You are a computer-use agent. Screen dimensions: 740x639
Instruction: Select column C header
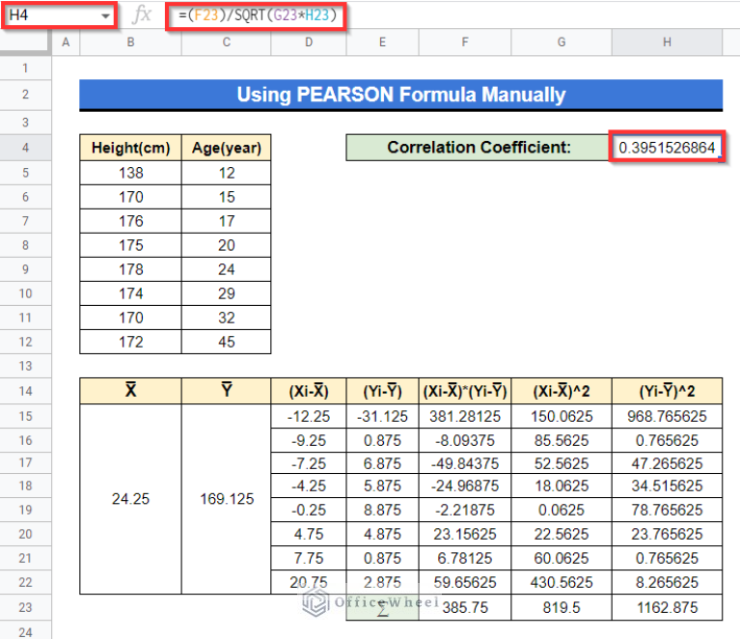[x=226, y=42]
